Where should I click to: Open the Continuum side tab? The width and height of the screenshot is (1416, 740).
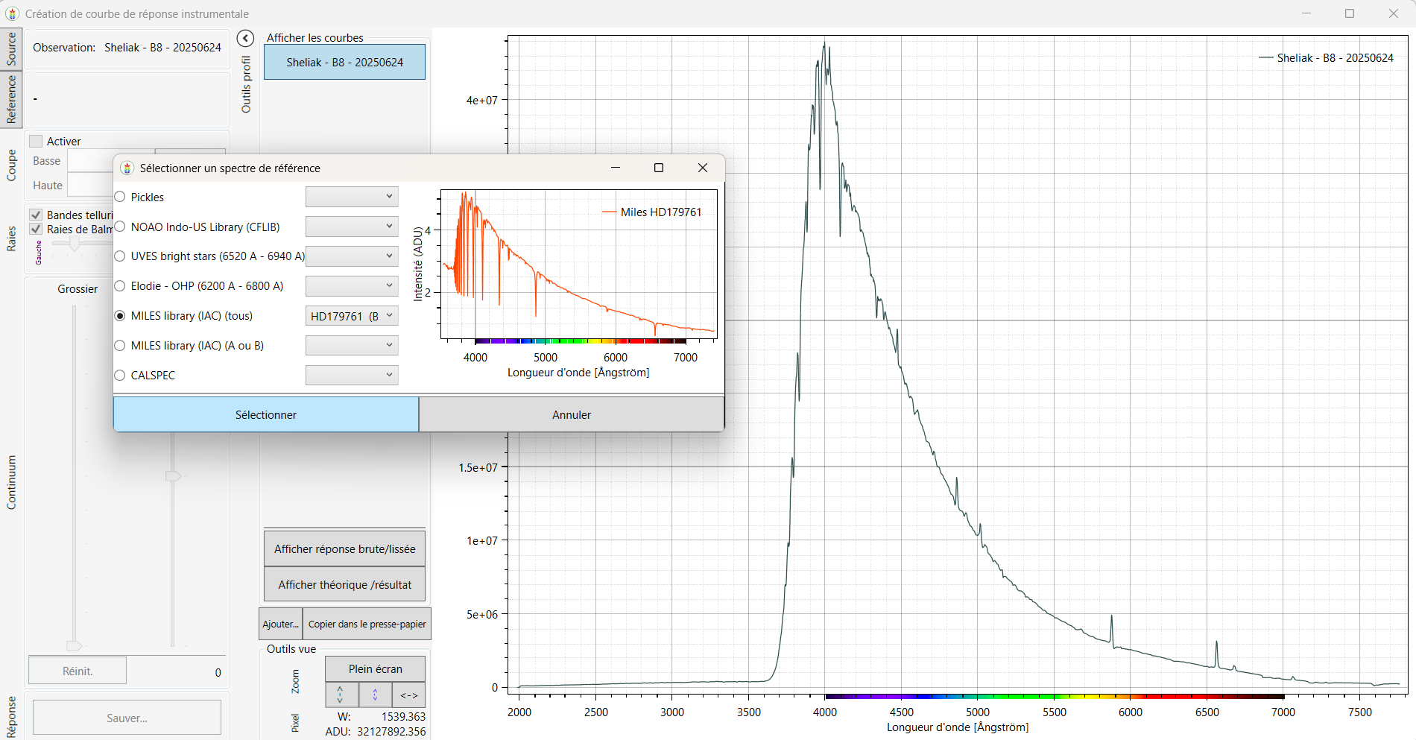11,482
